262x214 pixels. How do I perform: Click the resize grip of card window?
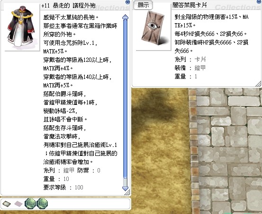pos(258,84)
